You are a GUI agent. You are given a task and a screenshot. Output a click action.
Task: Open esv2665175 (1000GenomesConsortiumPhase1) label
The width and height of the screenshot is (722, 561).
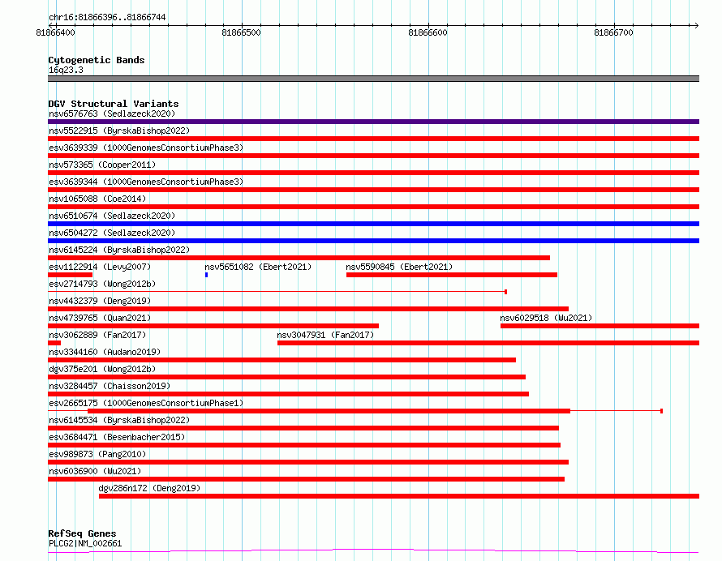(x=146, y=403)
